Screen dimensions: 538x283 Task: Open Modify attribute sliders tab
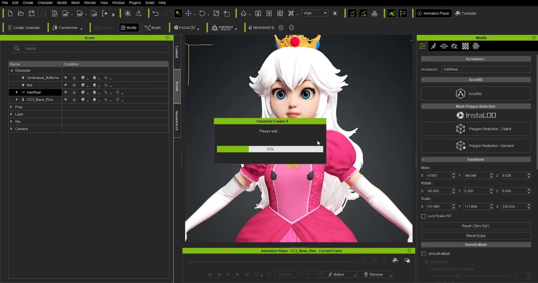coord(422,46)
